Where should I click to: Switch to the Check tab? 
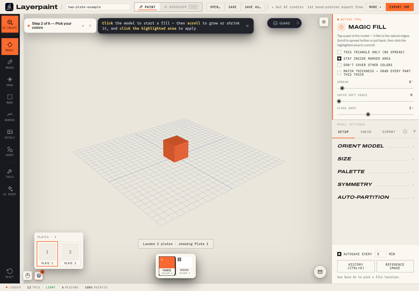point(366,132)
